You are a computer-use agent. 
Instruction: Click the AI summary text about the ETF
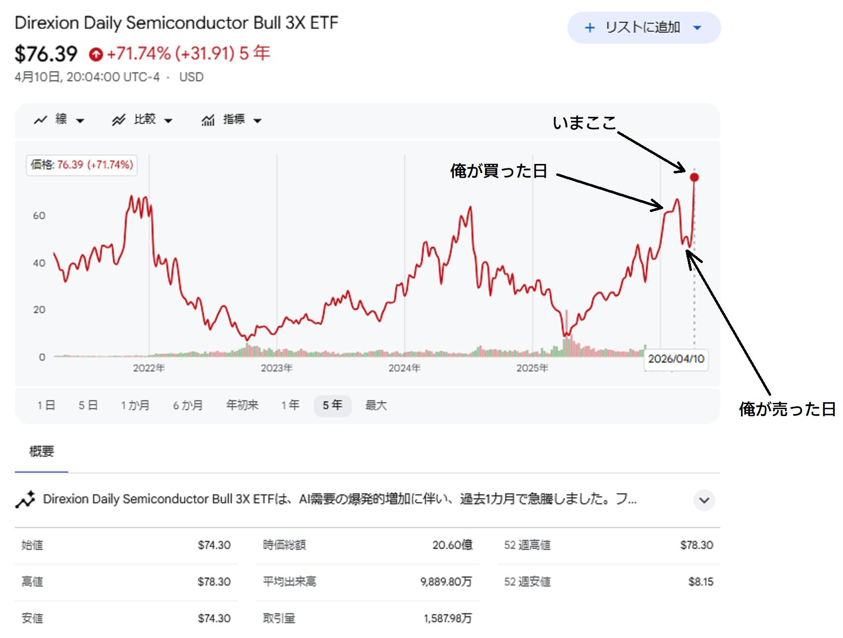[x=340, y=499]
